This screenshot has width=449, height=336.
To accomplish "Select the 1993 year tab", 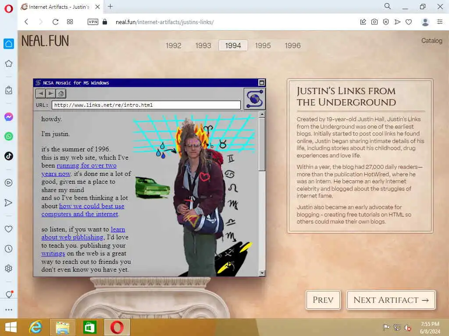I will pyautogui.click(x=203, y=45).
